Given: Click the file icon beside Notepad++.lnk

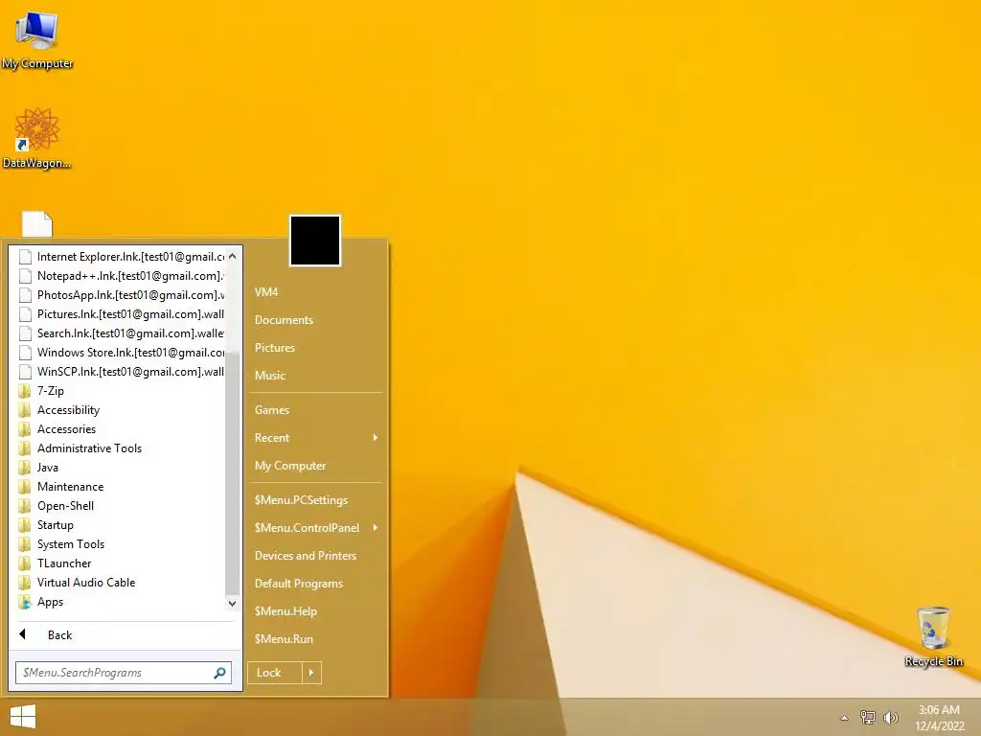Looking at the screenshot, I should [25, 276].
